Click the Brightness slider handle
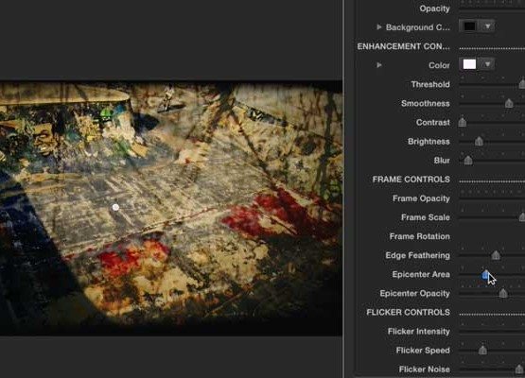This screenshot has width=525, height=378. click(x=480, y=141)
